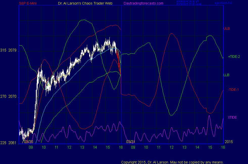This screenshot has height=164, width=248.
Task: Click the copyright notice text
Action: (172, 162)
